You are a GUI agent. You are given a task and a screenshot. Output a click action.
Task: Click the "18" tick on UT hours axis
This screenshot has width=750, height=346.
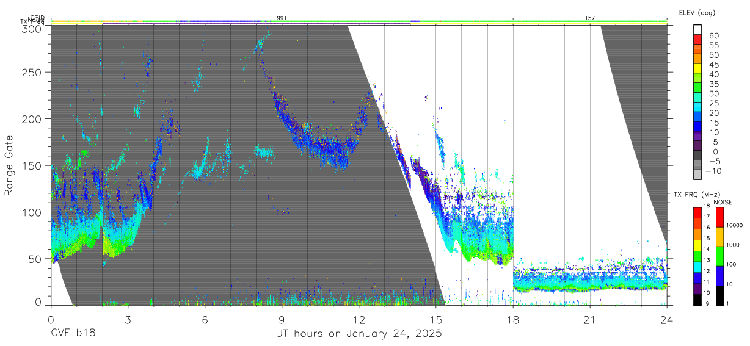[x=512, y=320]
